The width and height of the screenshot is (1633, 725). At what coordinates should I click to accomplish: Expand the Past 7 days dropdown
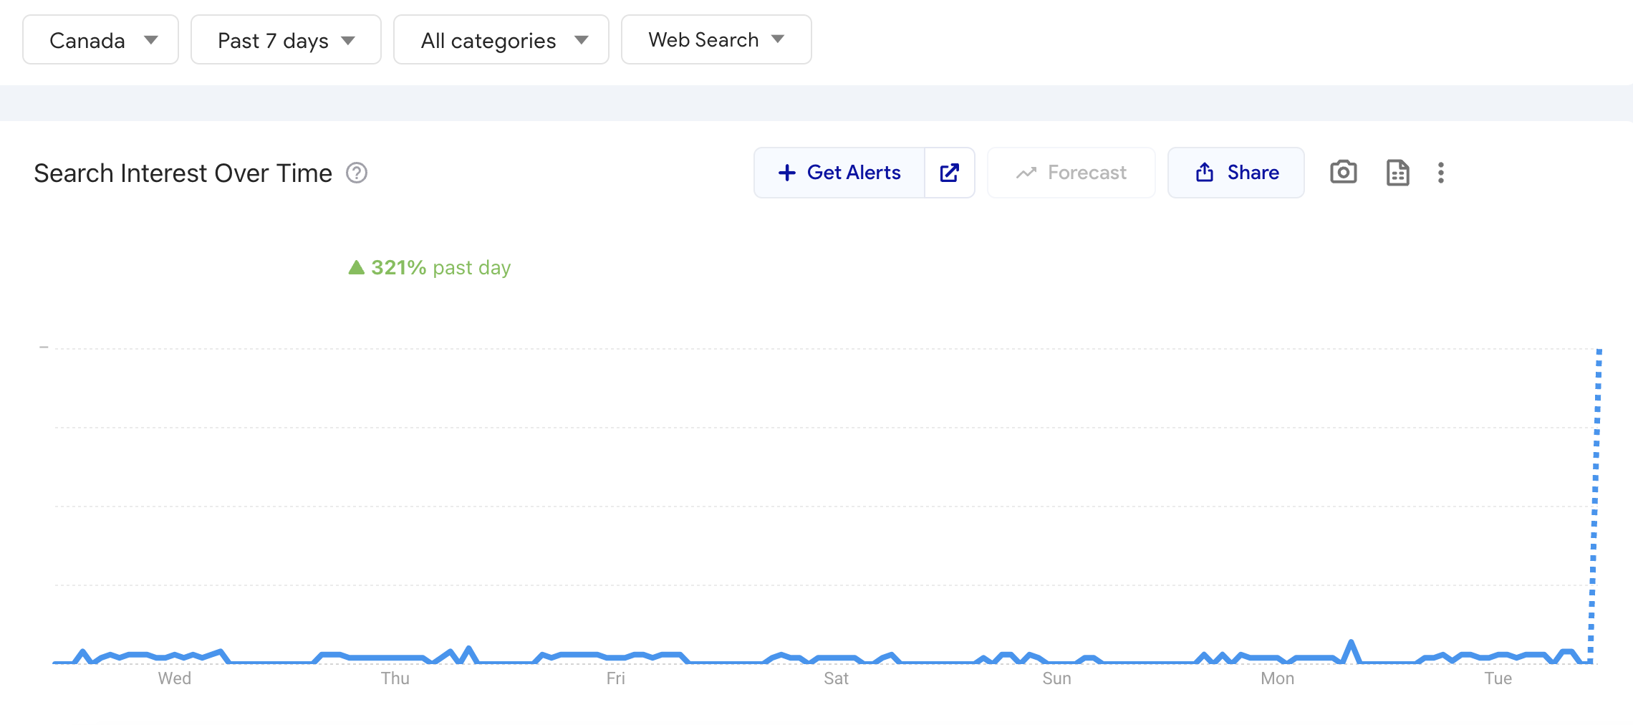[286, 40]
